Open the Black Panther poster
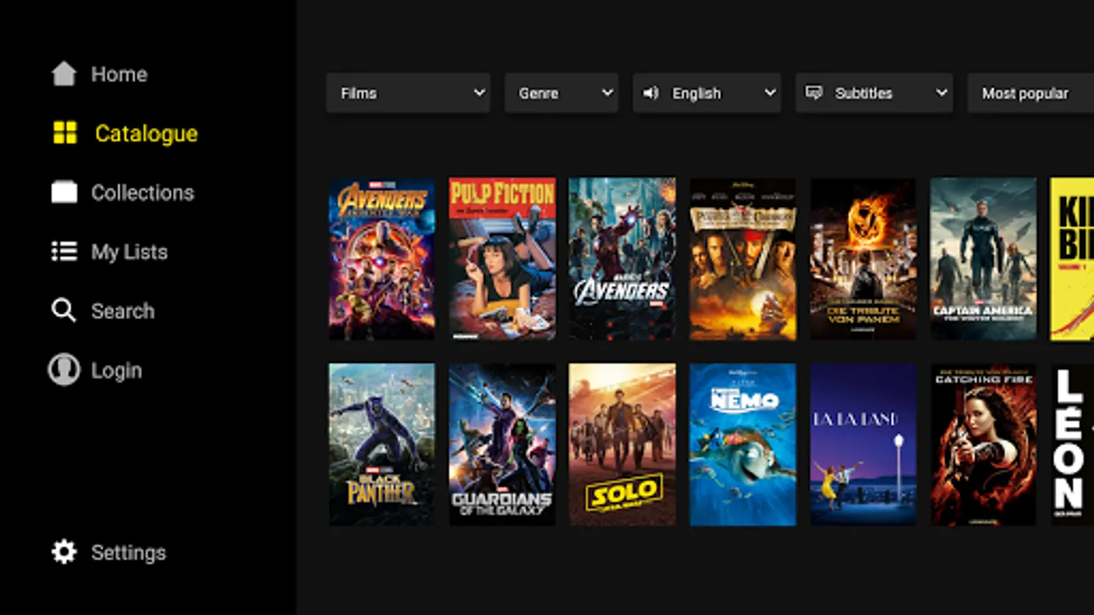Viewport: 1094px width, 615px height. click(x=382, y=444)
